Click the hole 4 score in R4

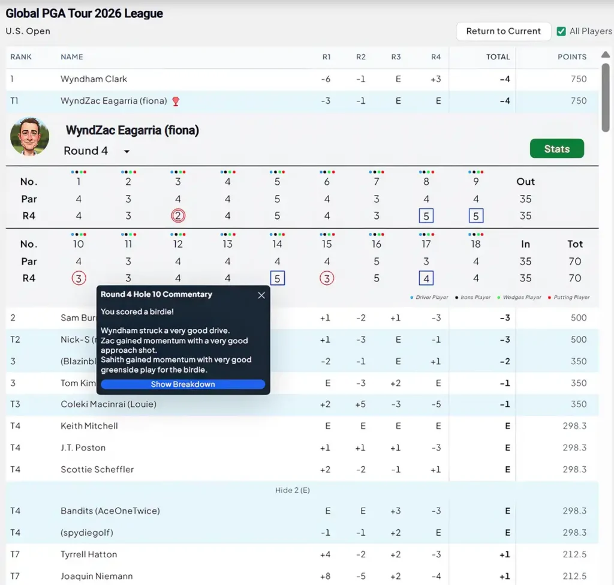click(x=227, y=216)
